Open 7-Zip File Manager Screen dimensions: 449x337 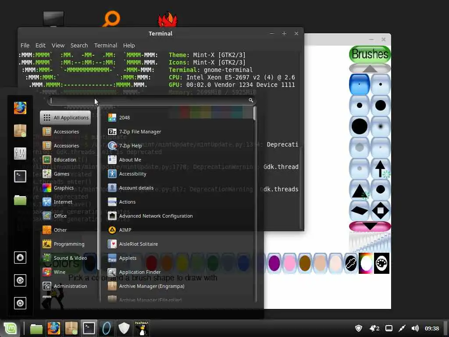click(x=134, y=132)
